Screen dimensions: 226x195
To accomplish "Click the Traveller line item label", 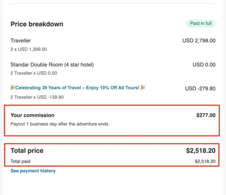I will [x=21, y=41].
